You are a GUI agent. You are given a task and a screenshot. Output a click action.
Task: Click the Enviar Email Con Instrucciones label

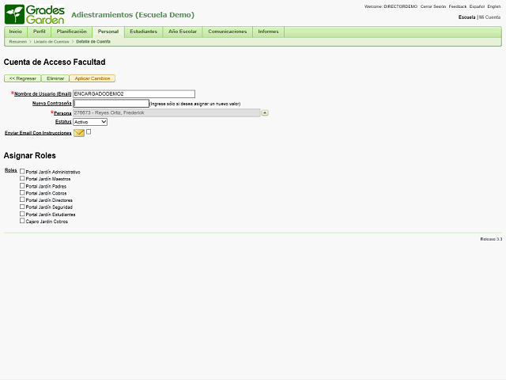(38, 133)
